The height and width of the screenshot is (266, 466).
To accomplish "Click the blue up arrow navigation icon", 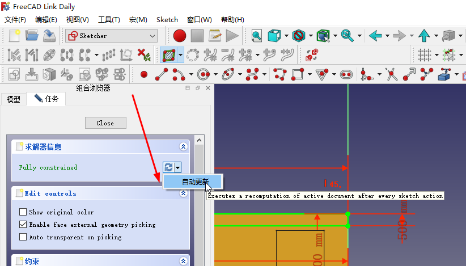I will click(x=424, y=36).
